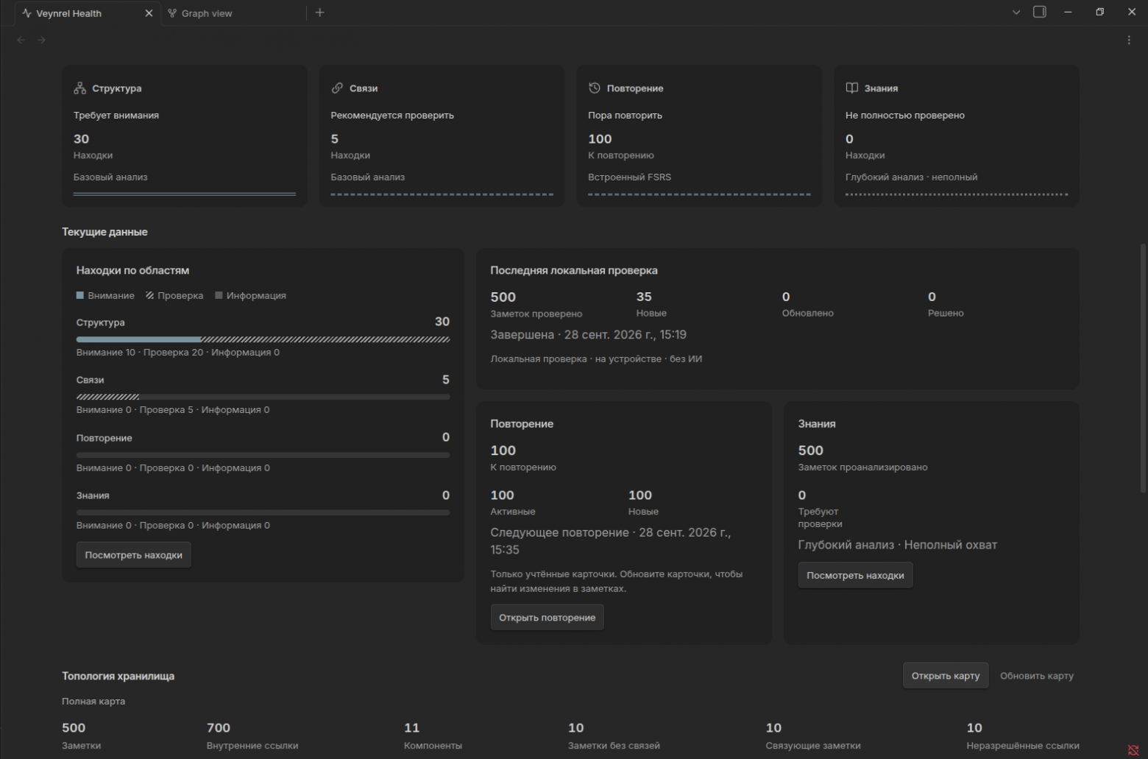1148x759 pixels.
Task: Click the Требует внимания status in Структура card
Action: pyautogui.click(x=116, y=116)
